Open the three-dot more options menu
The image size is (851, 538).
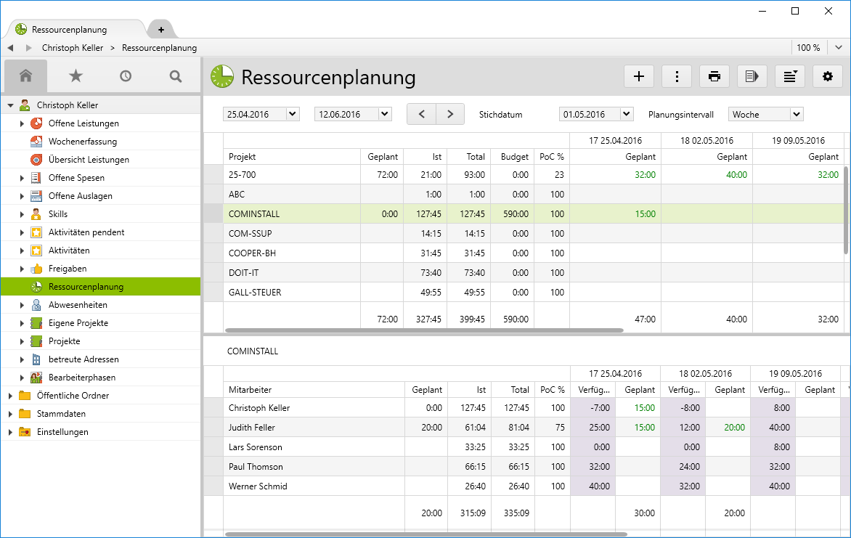677,76
